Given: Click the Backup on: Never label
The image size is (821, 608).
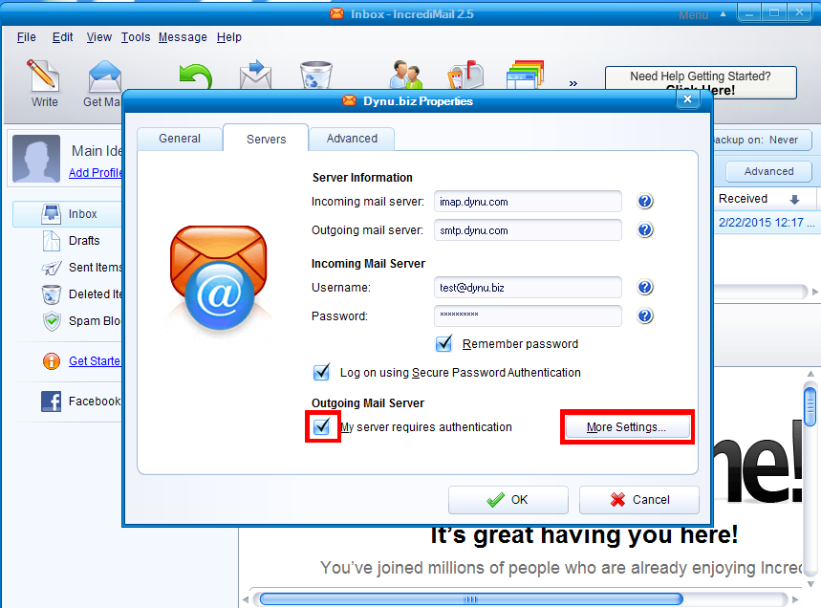Looking at the screenshot, I should [x=756, y=140].
